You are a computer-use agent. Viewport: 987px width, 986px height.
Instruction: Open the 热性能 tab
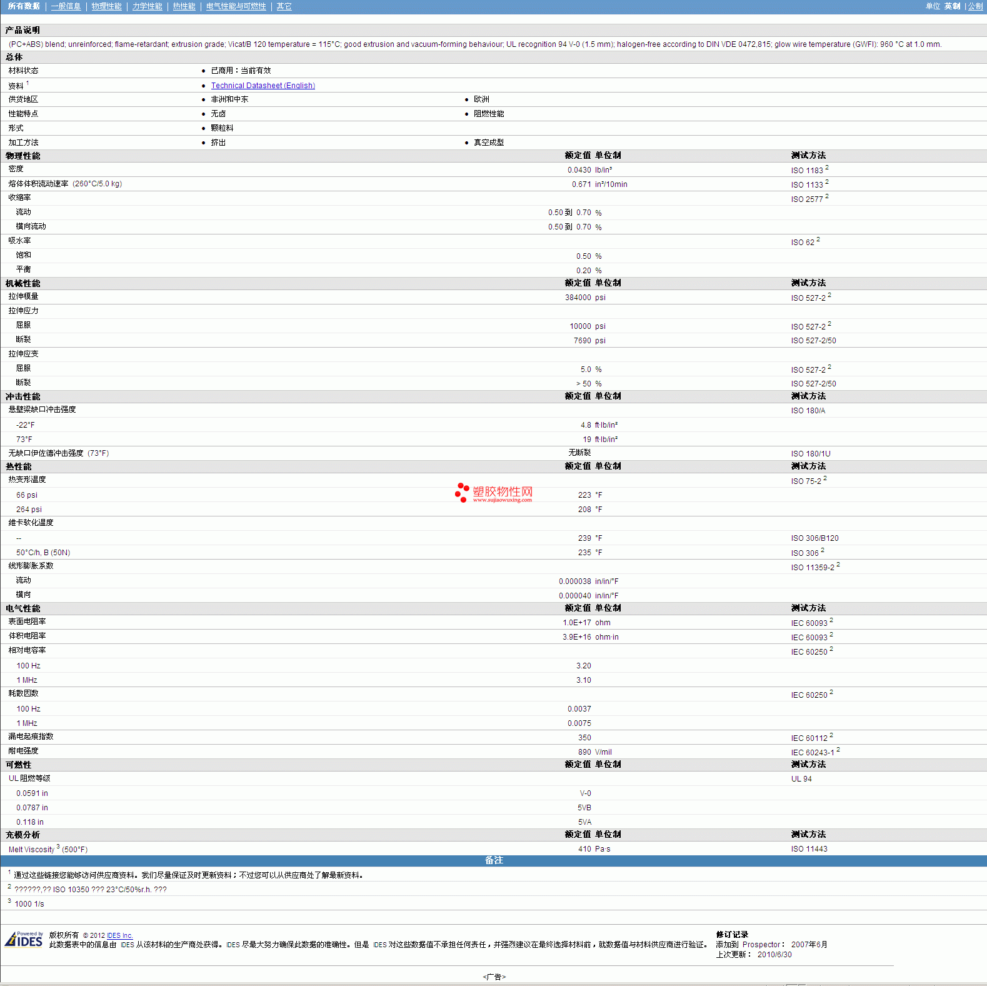click(184, 6)
